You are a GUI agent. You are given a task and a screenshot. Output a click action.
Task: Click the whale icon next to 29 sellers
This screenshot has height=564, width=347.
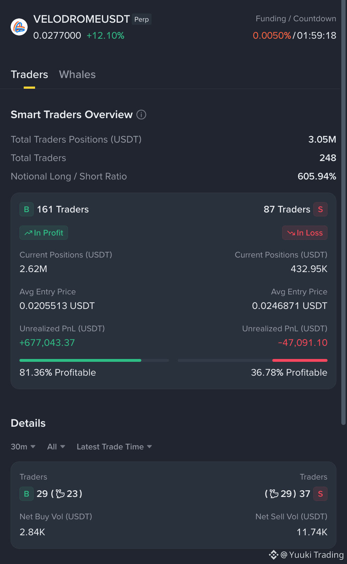coord(274,494)
